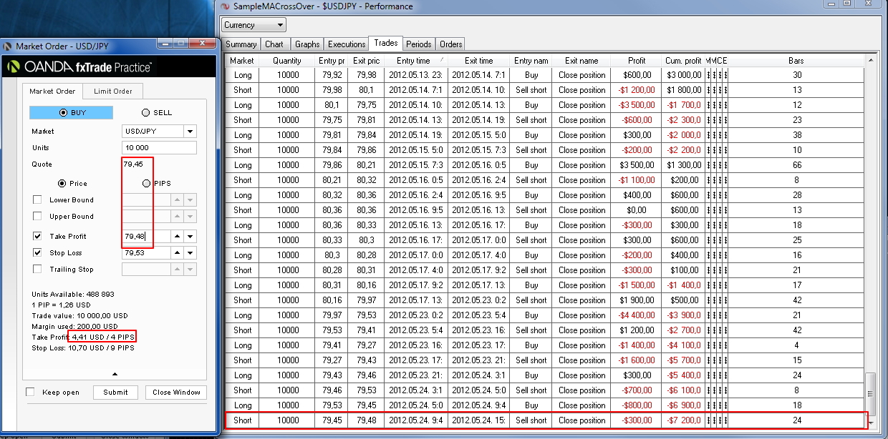Screen dimensions: 888x439
Task: Click the Stop Loss field showing 79,53
Action: point(146,252)
